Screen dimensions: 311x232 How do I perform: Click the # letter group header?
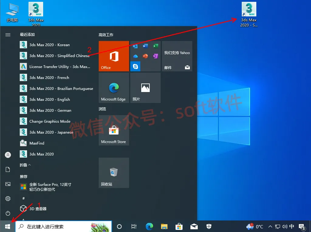(23, 198)
